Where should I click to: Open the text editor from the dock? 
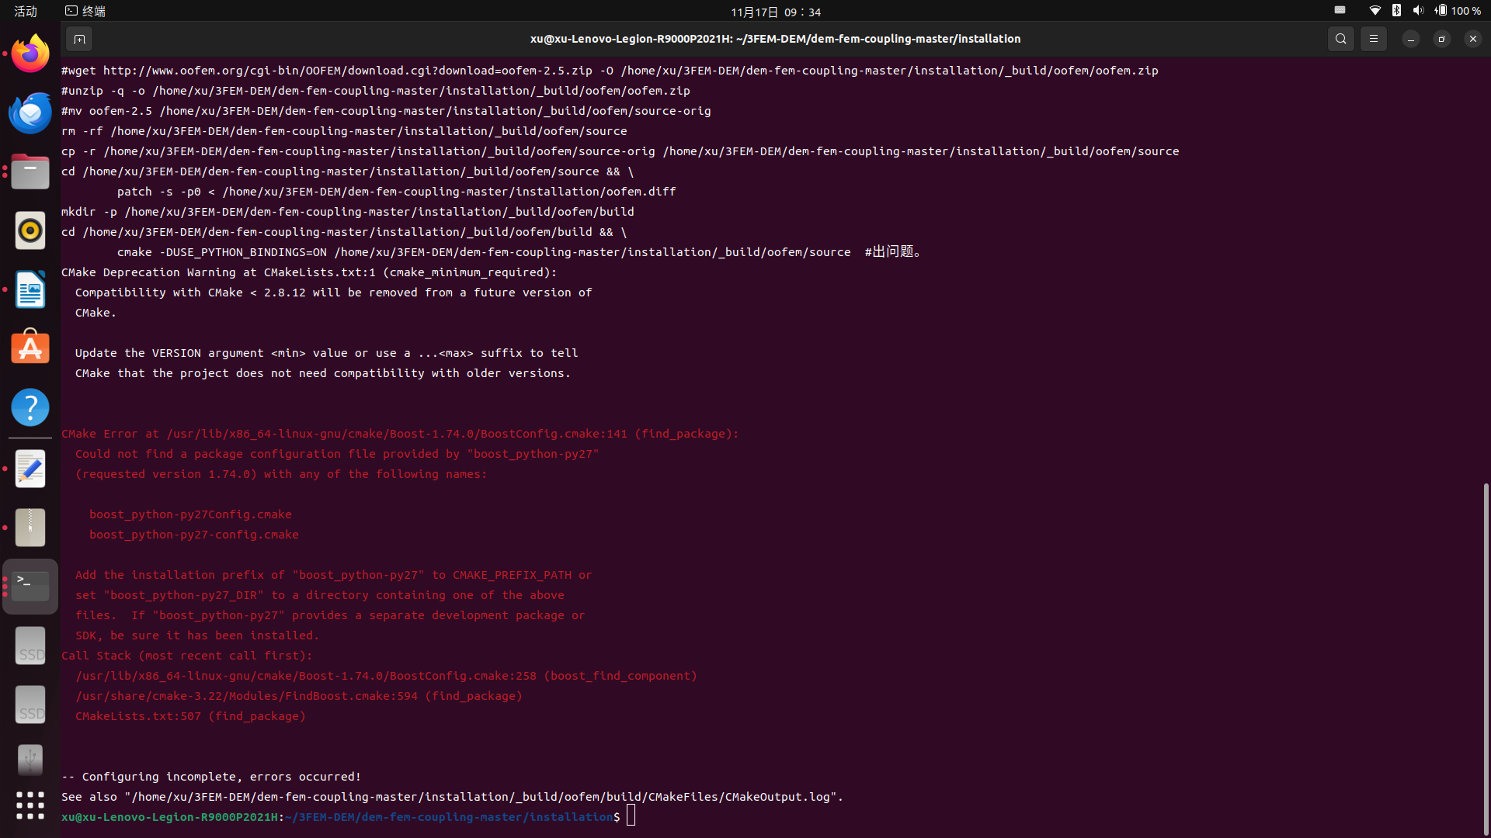click(x=30, y=468)
